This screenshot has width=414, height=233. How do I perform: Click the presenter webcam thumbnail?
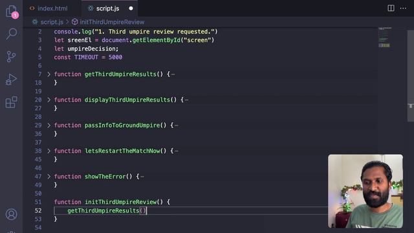[365, 191]
